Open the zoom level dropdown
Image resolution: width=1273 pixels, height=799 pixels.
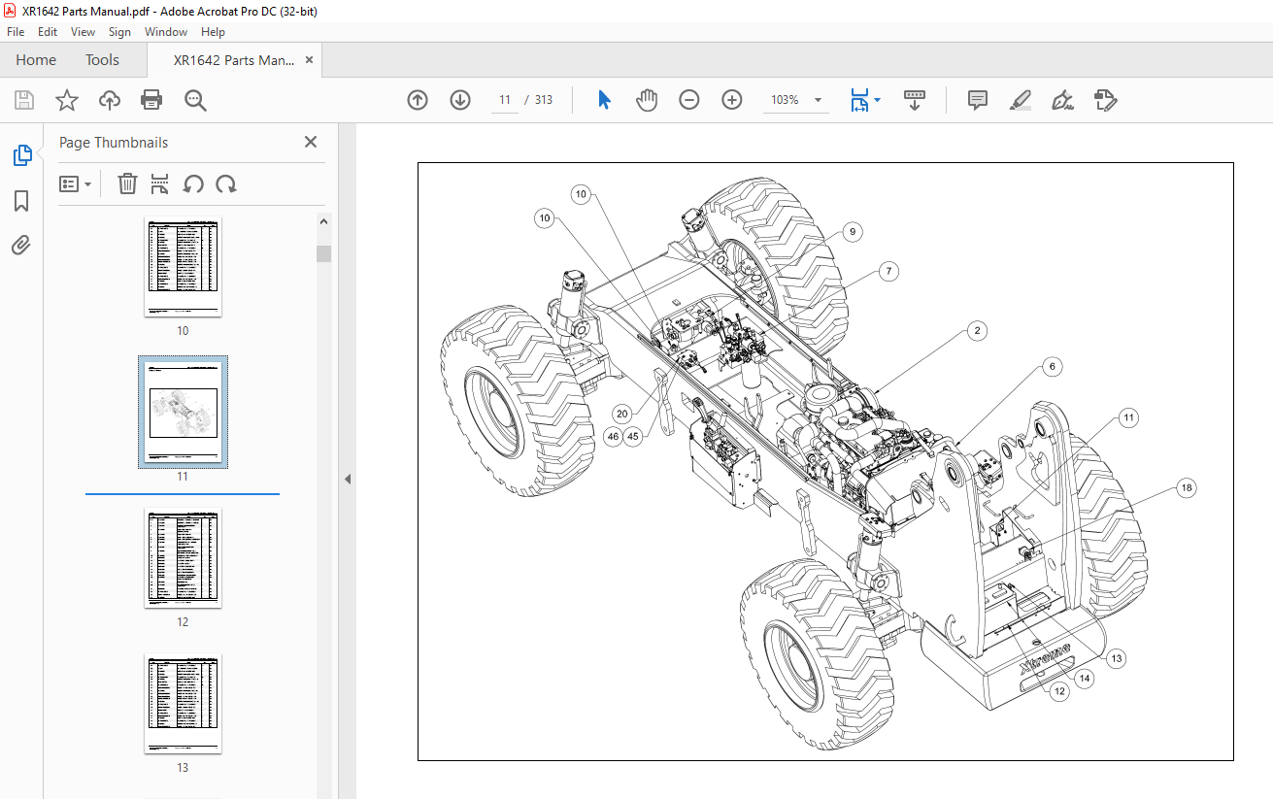click(x=818, y=100)
